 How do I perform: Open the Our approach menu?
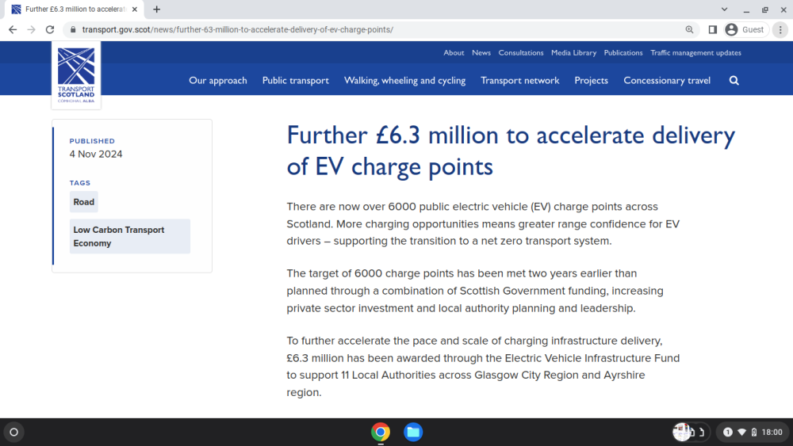[x=218, y=80]
